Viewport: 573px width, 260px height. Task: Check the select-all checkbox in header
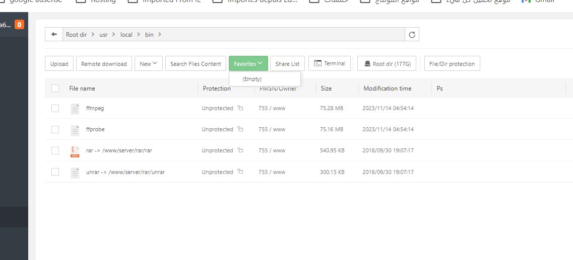point(55,89)
